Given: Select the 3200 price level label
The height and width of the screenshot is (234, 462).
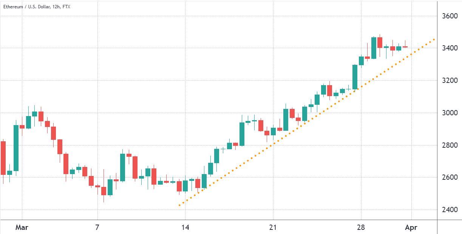Looking at the screenshot, I should pyautogui.click(x=450, y=81).
